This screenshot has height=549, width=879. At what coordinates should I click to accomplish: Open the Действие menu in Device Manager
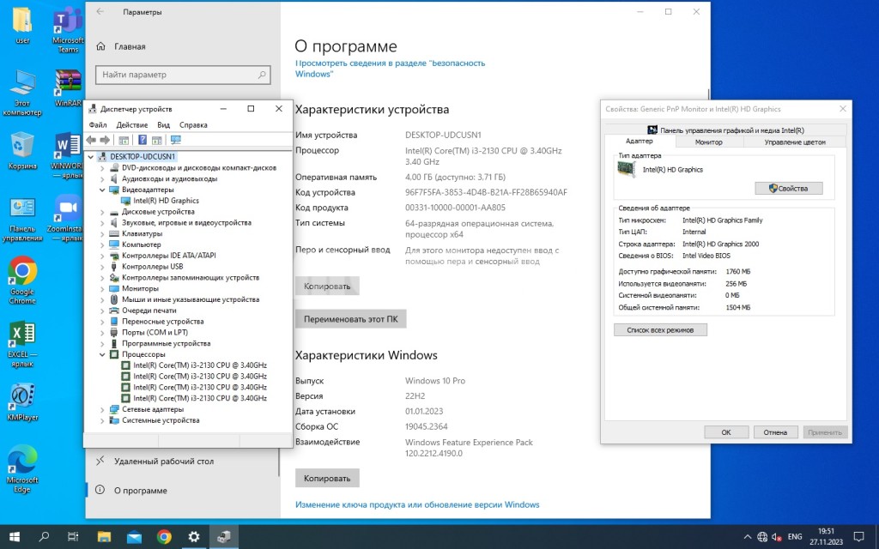132,125
